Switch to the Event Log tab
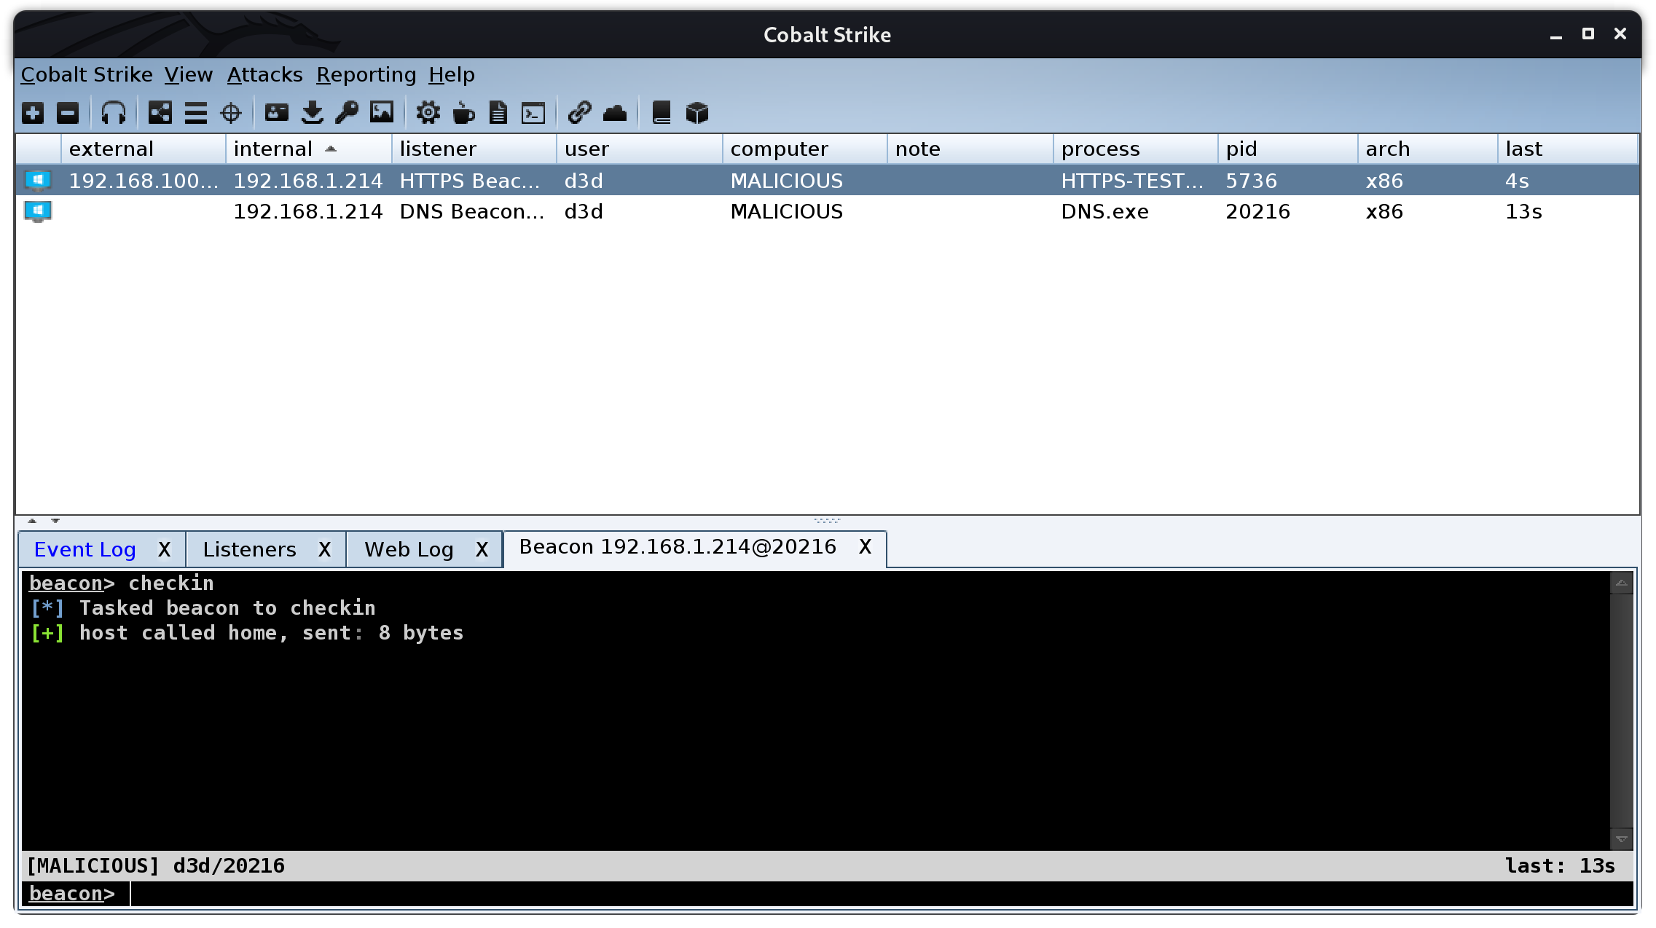This screenshot has height=928, width=1656. 85,549
